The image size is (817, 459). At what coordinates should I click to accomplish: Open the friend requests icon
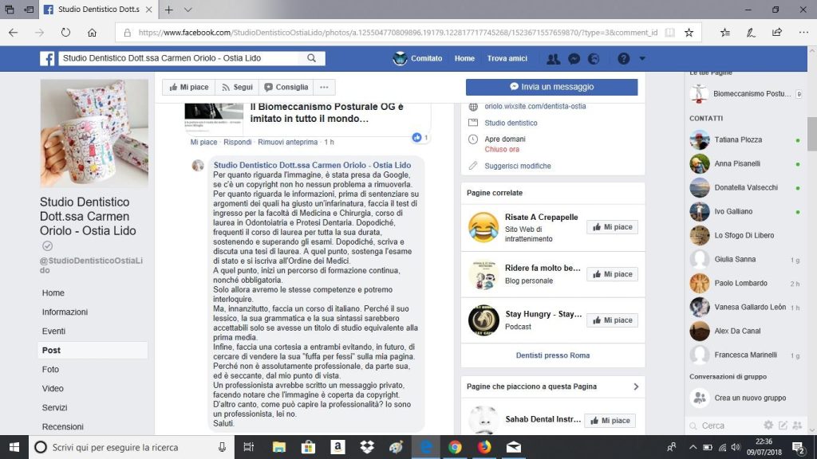[x=554, y=59]
